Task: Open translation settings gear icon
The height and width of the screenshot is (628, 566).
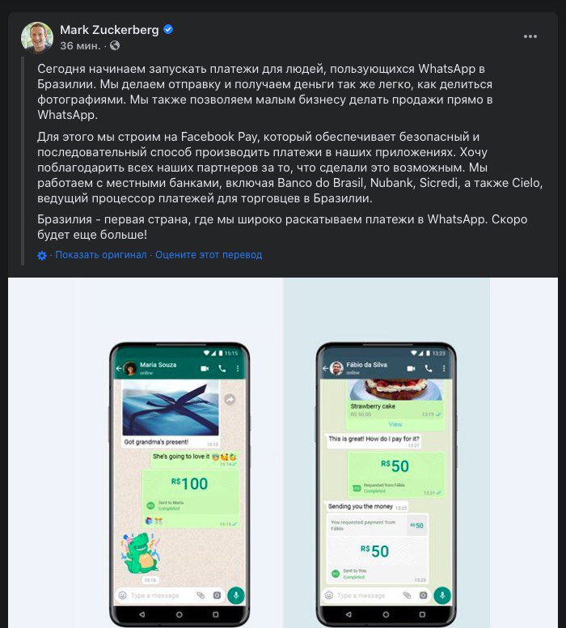Action: [x=42, y=256]
